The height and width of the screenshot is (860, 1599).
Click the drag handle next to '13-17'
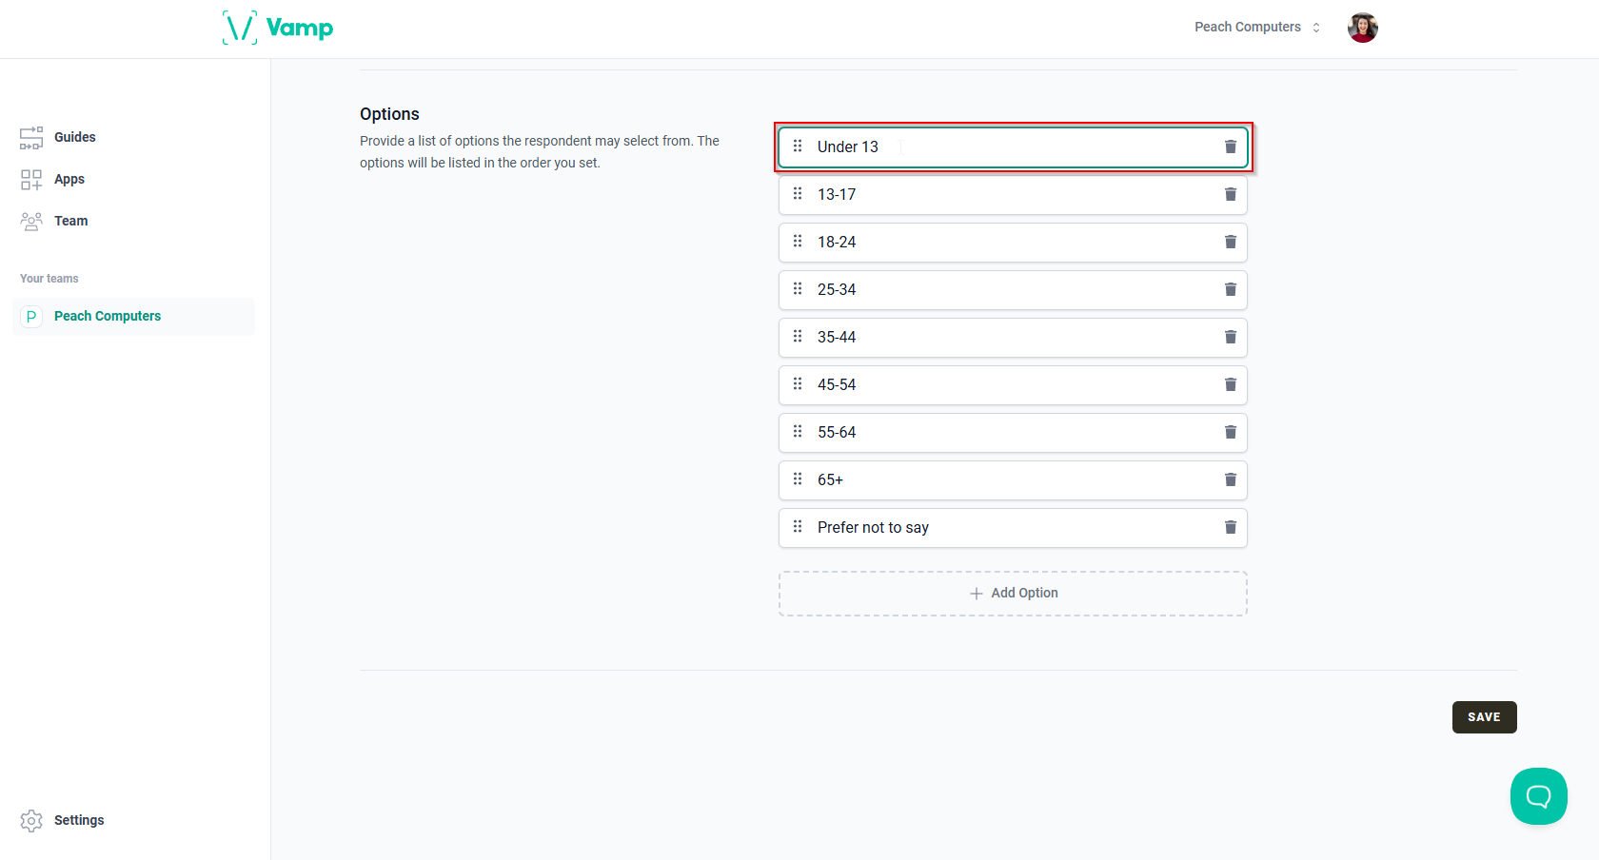(798, 194)
